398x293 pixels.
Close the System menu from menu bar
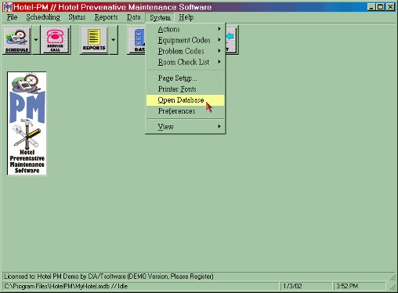(x=160, y=17)
